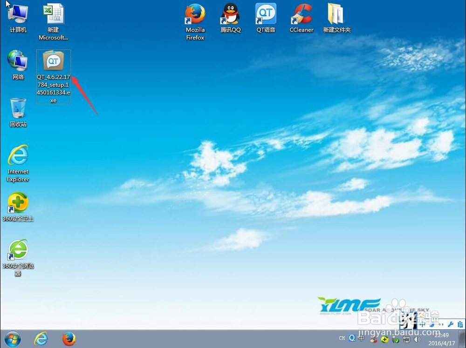Click the wrench settings icon on IME bar
Screen dimensions: 466x348
(451, 324)
